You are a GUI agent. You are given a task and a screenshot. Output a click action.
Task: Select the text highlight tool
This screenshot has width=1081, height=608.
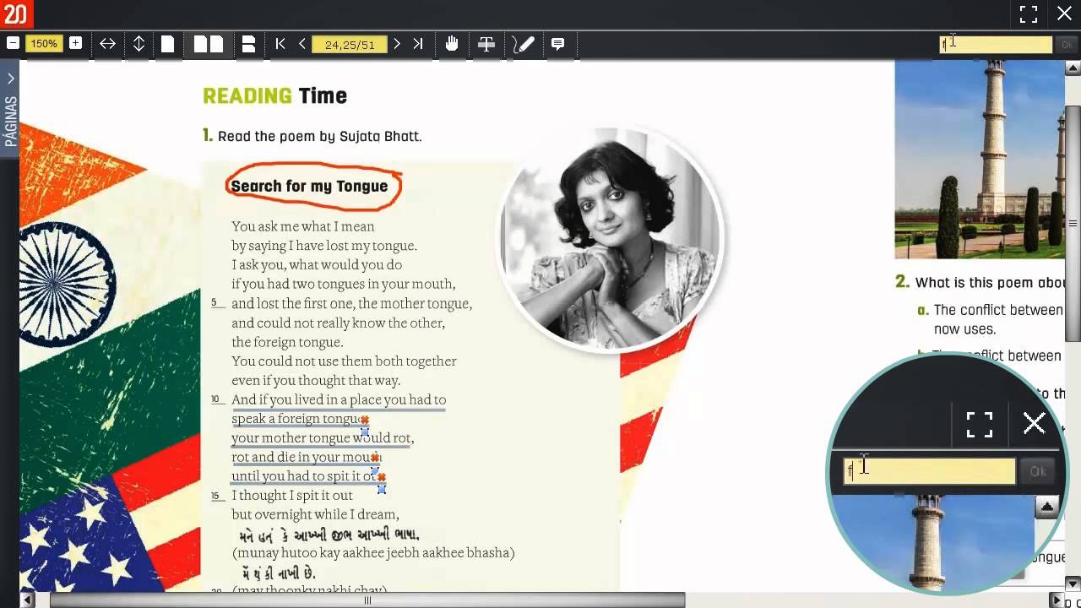[486, 44]
